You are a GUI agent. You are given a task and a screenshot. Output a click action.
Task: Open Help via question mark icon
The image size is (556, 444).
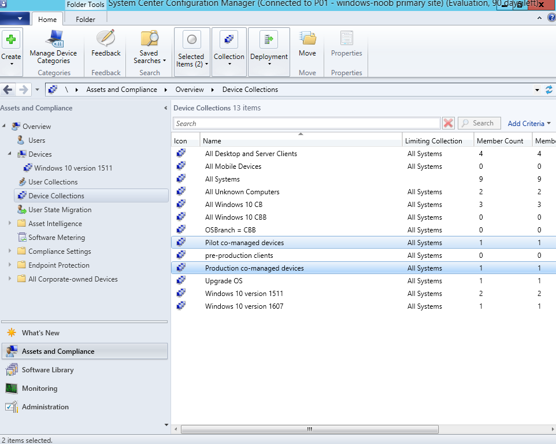point(551,18)
